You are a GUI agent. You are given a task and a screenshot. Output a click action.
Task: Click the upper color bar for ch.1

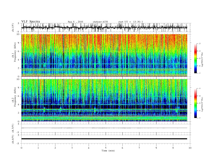point(195,58)
